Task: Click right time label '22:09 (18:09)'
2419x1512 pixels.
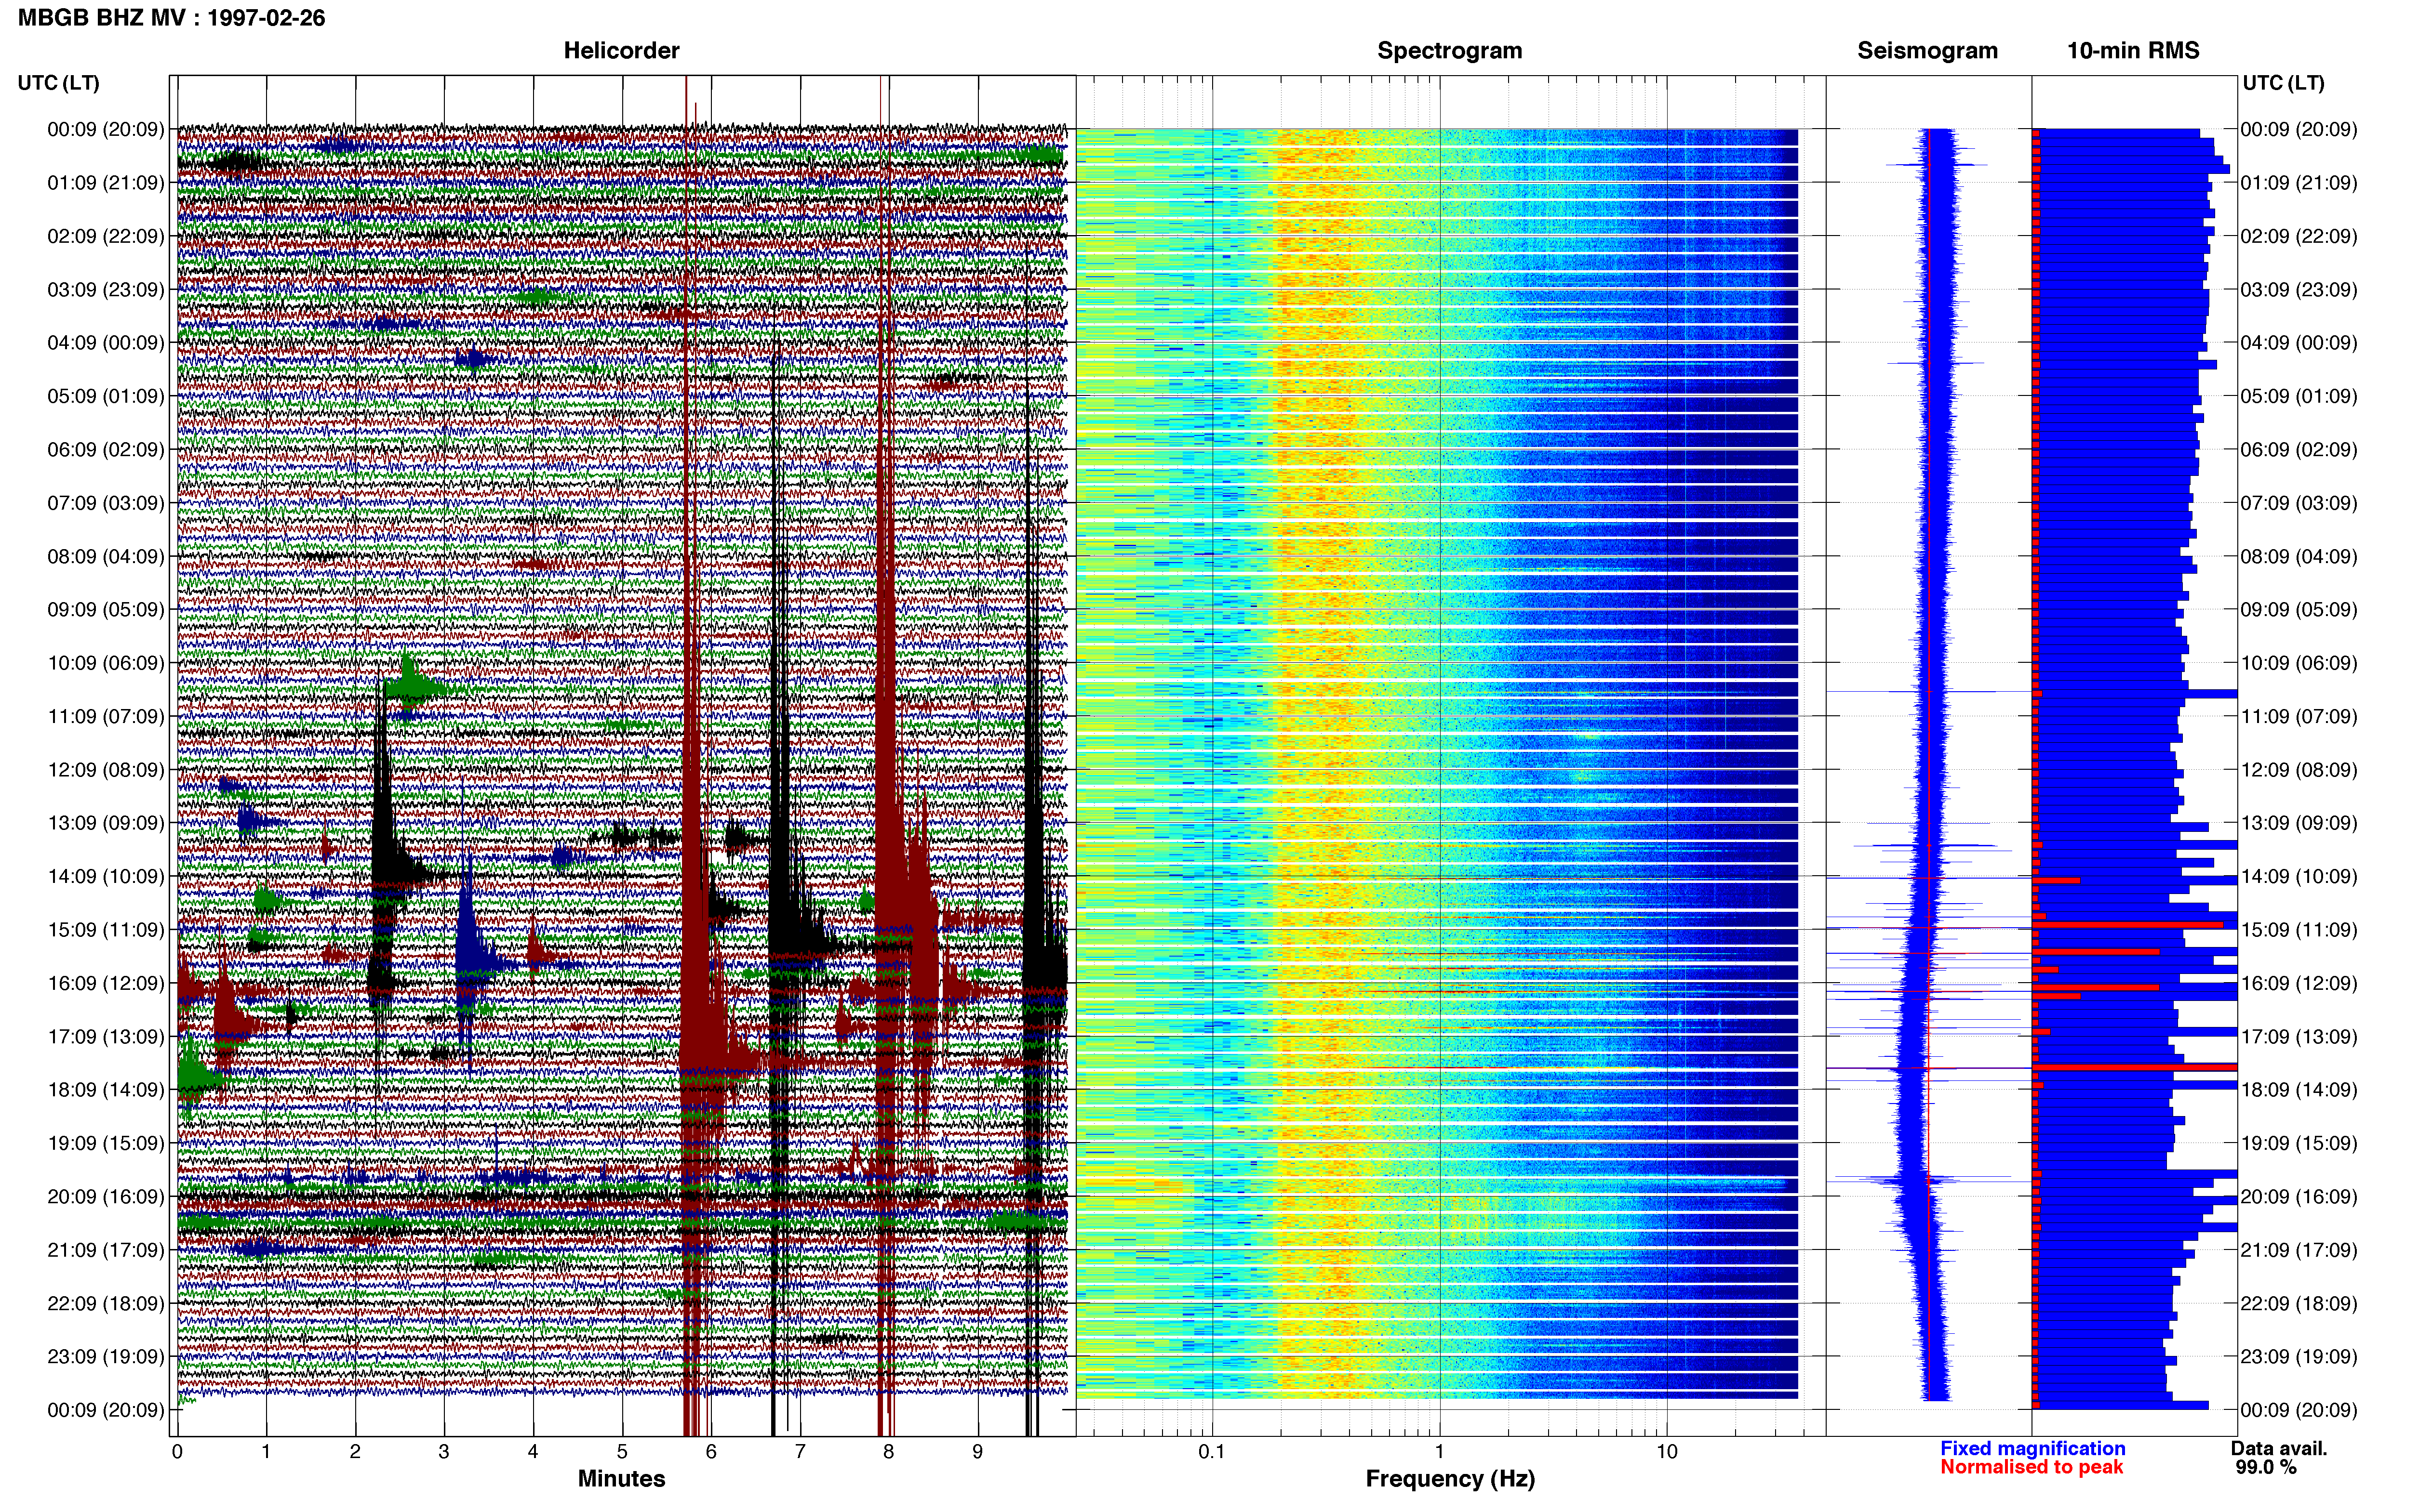Action: click(x=2299, y=1303)
